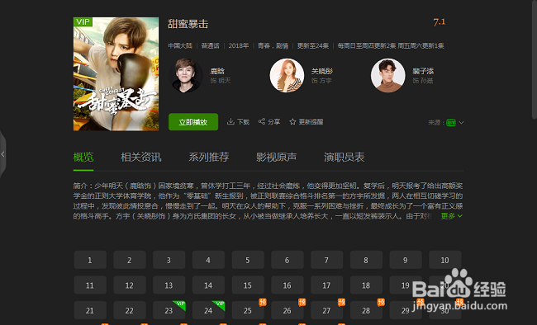Select episode 14
537x325 pixels.
tap(208, 285)
